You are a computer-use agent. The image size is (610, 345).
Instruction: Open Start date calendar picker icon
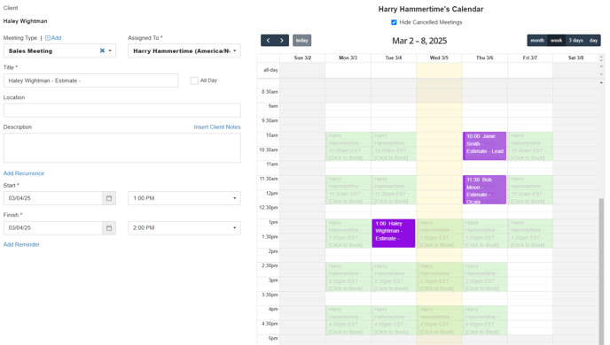coord(109,198)
